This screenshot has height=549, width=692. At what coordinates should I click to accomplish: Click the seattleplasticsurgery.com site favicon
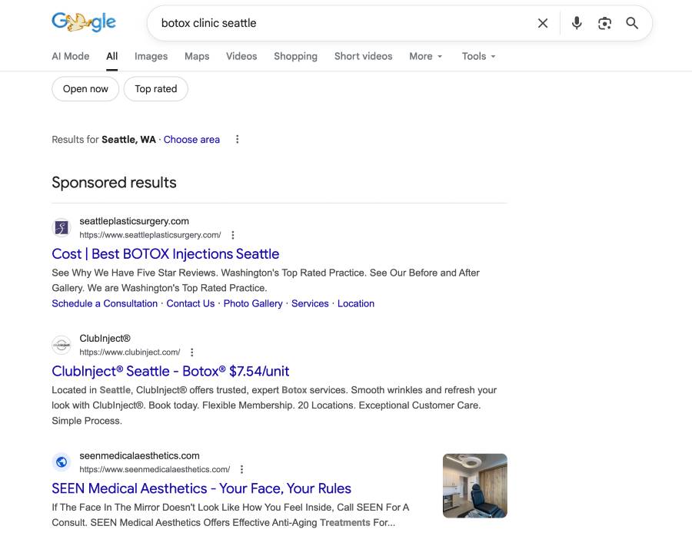click(62, 227)
